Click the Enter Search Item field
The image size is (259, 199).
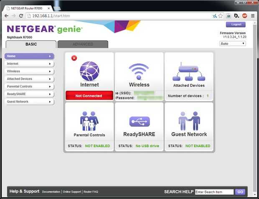214,192
